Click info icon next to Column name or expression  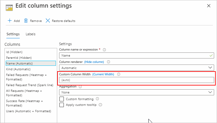click(x=104, y=50)
